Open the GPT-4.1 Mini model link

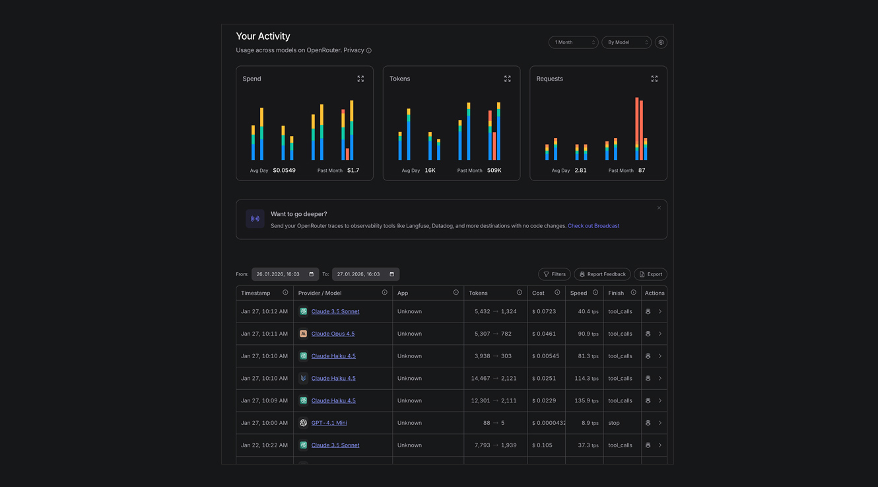click(329, 423)
